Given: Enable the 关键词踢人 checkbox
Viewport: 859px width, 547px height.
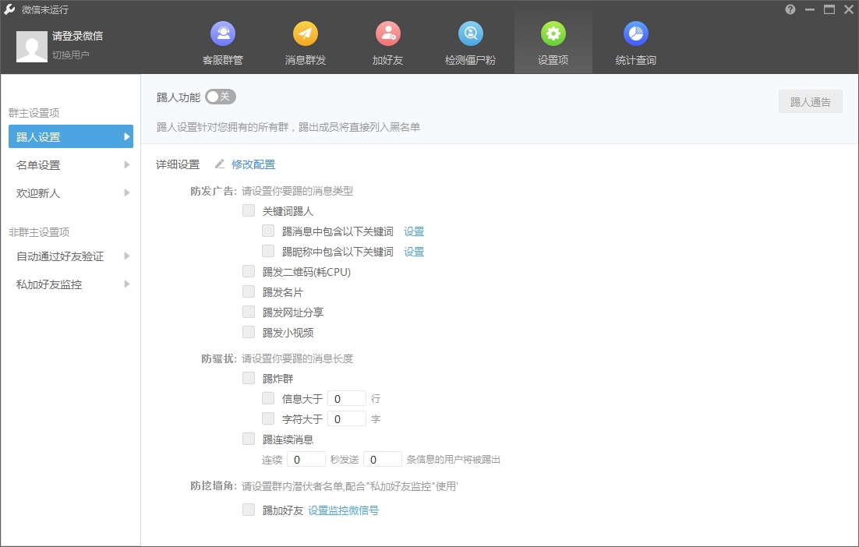Looking at the screenshot, I should pyautogui.click(x=249, y=210).
